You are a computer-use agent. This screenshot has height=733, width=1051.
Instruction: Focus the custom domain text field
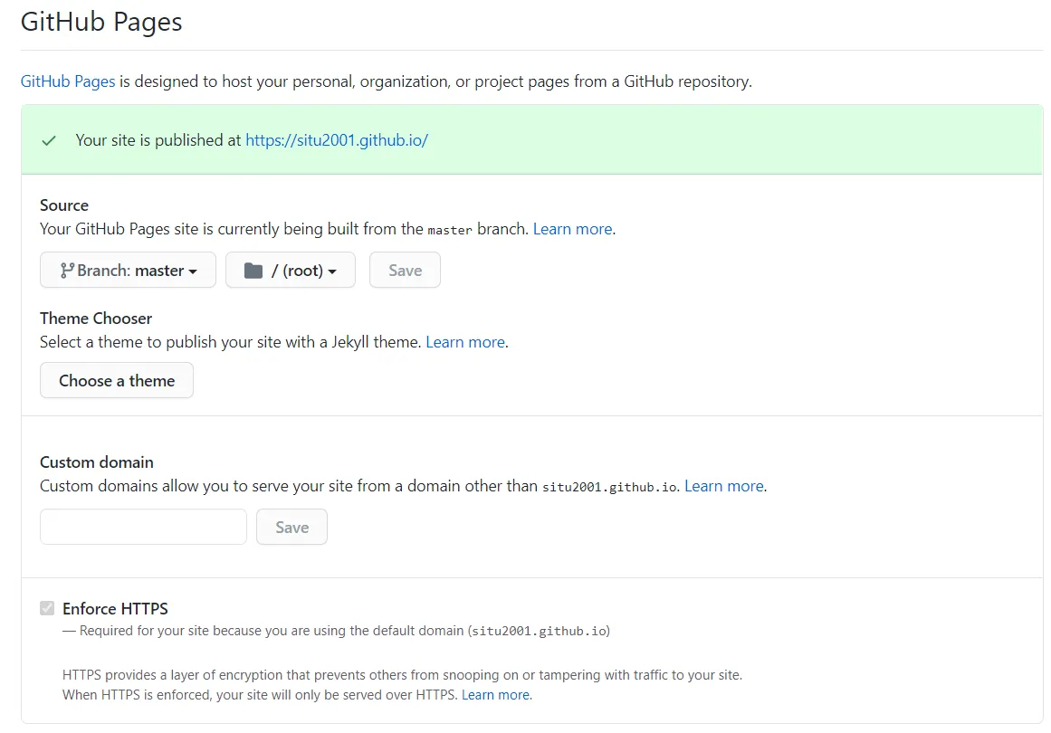click(x=143, y=527)
